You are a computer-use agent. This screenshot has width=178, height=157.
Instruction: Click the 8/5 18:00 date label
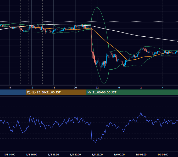53,154
